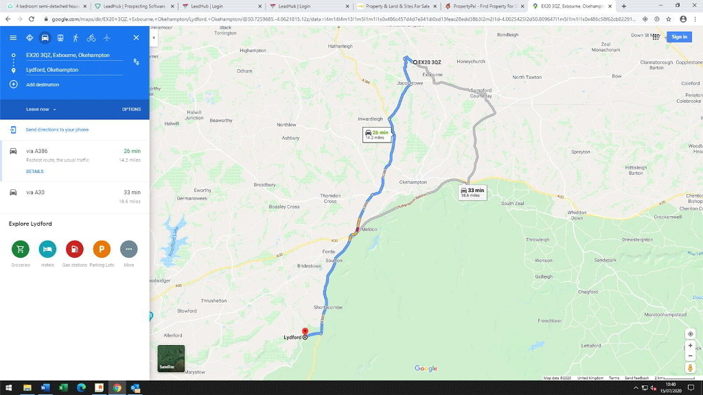The image size is (703, 395).
Task: Select the transit travel mode icon
Action: point(60,38)
